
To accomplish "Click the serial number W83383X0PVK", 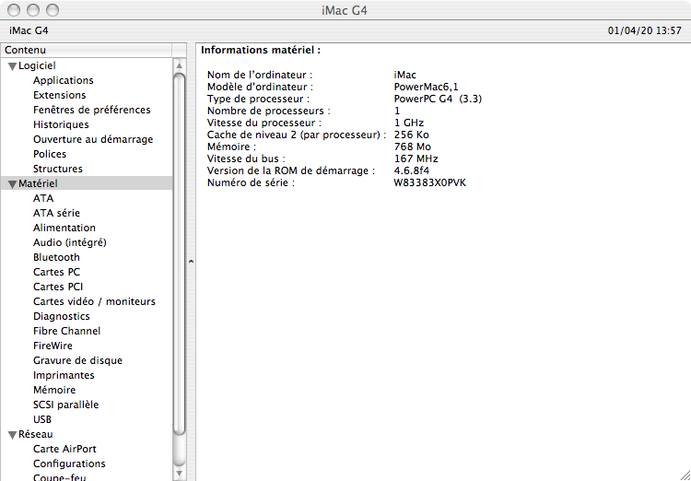I will (x=429, y=182).
